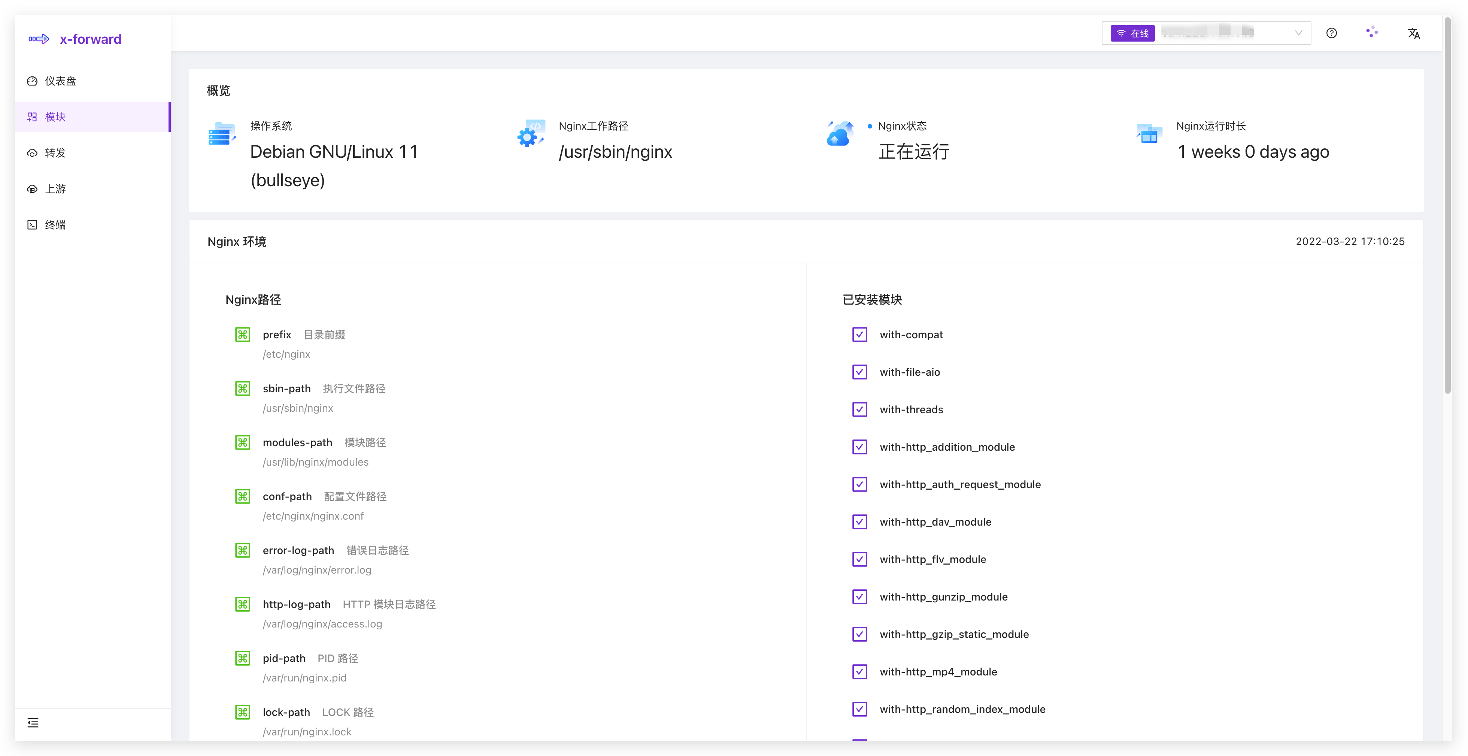
Task: Click the x-forward logo icon
Action: pos(39,39)
